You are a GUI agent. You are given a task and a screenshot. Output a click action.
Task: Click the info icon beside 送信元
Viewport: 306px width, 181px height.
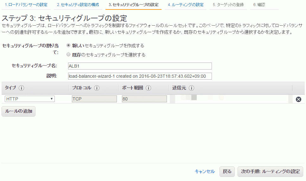tap(191, 88)
